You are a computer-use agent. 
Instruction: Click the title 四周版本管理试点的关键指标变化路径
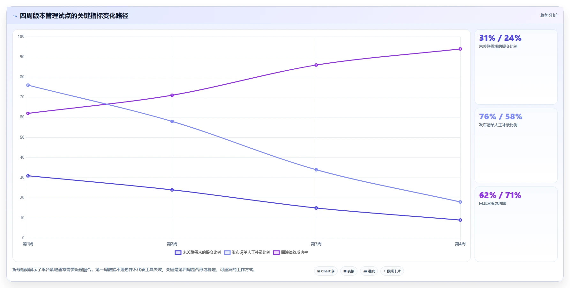tap(74, 16)
